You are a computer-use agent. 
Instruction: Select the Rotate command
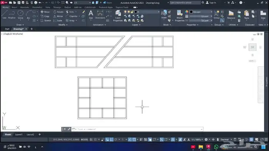[58, 12]
